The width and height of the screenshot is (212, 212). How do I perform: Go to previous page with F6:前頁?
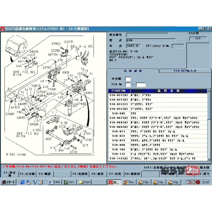98,174
